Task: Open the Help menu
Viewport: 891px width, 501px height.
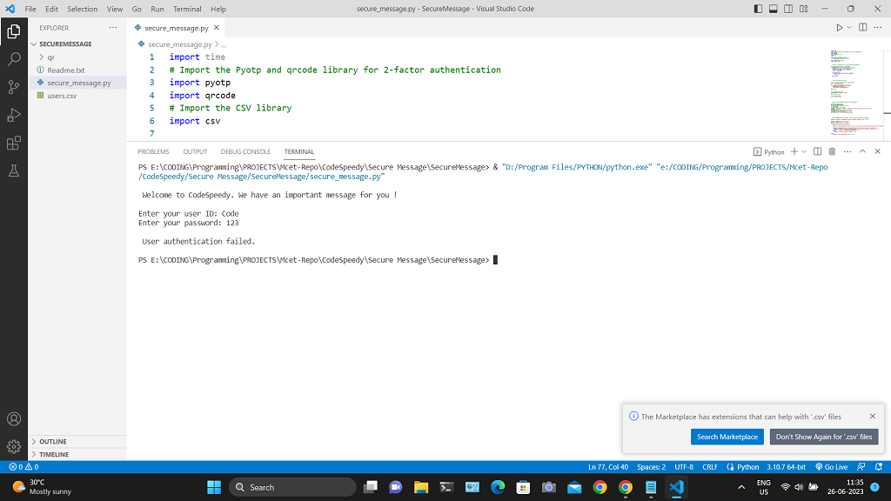Action: click(x=218, y=9)
